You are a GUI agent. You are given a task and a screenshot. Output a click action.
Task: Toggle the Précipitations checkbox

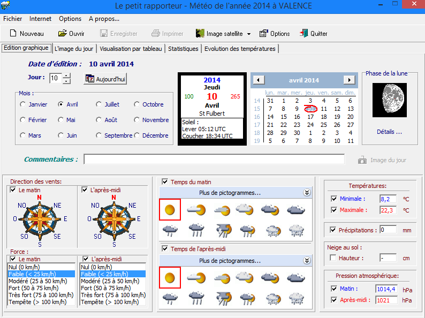pos(333,230)
